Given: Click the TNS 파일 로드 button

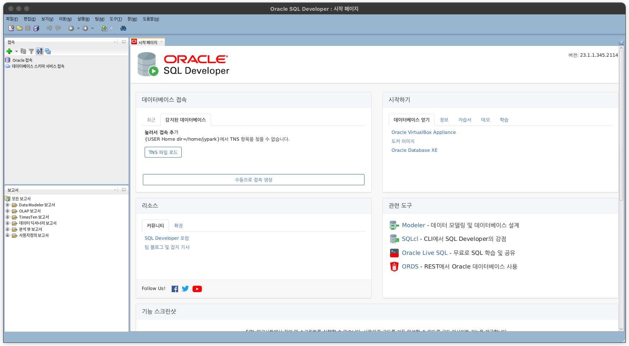Looking at the screenshot, I should tap(163, 152).
